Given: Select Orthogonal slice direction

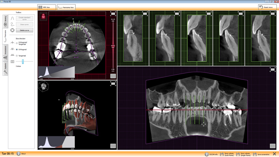Looking at the screenshot, I should point(17,50).
